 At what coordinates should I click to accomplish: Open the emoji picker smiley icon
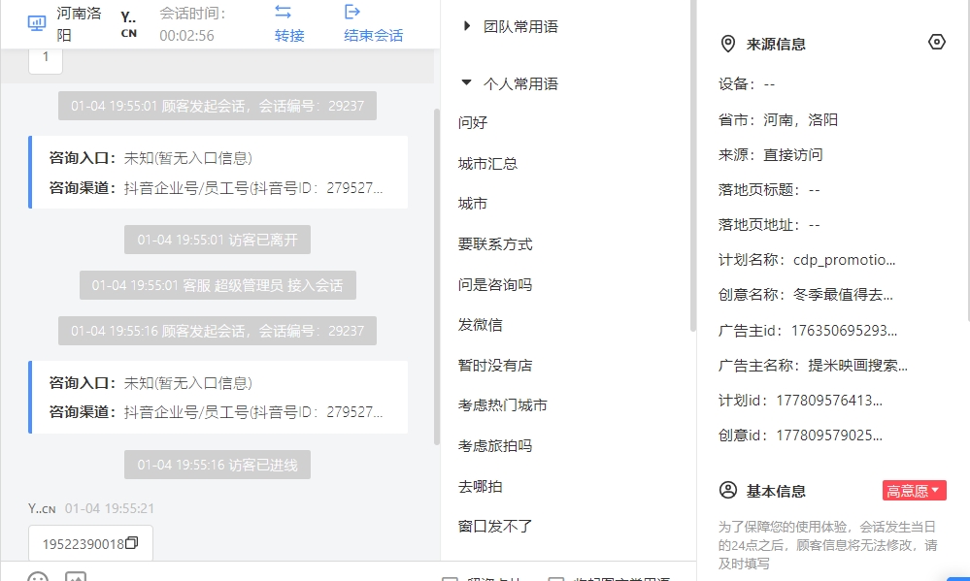38,577
